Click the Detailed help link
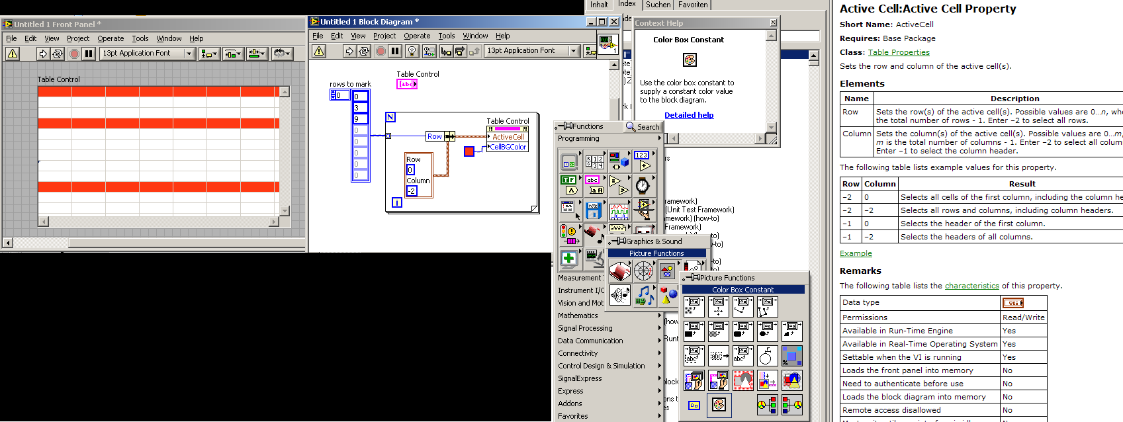This screenshot has height=422, width=1123. point(688,115)
